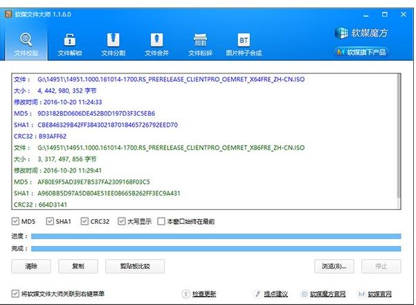Viewport: 416px width, 305px height.
Task: Enable 本窗口始终在最前 always-on-top checkbox
Action: [161, 221]
